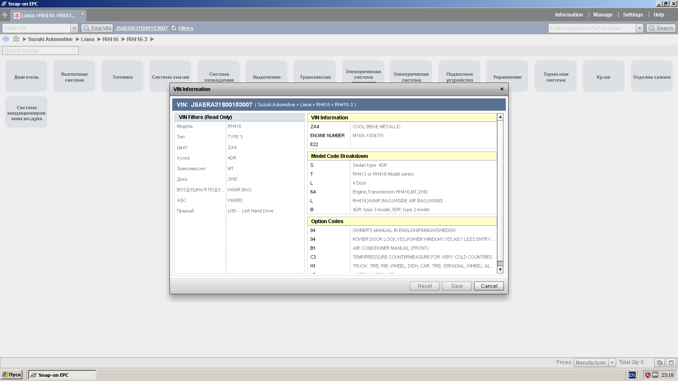Open the Пуск start button
678x381 pixels.
[x=11, y=375]
